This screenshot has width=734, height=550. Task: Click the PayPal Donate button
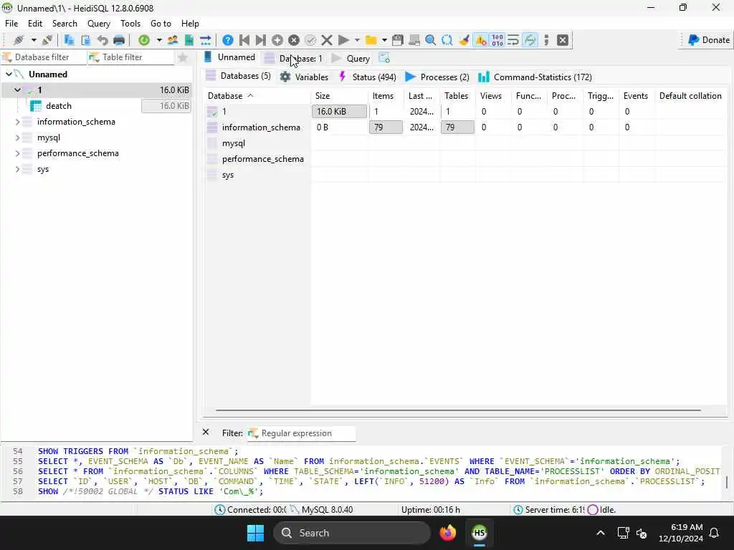[x=709, y=40]
